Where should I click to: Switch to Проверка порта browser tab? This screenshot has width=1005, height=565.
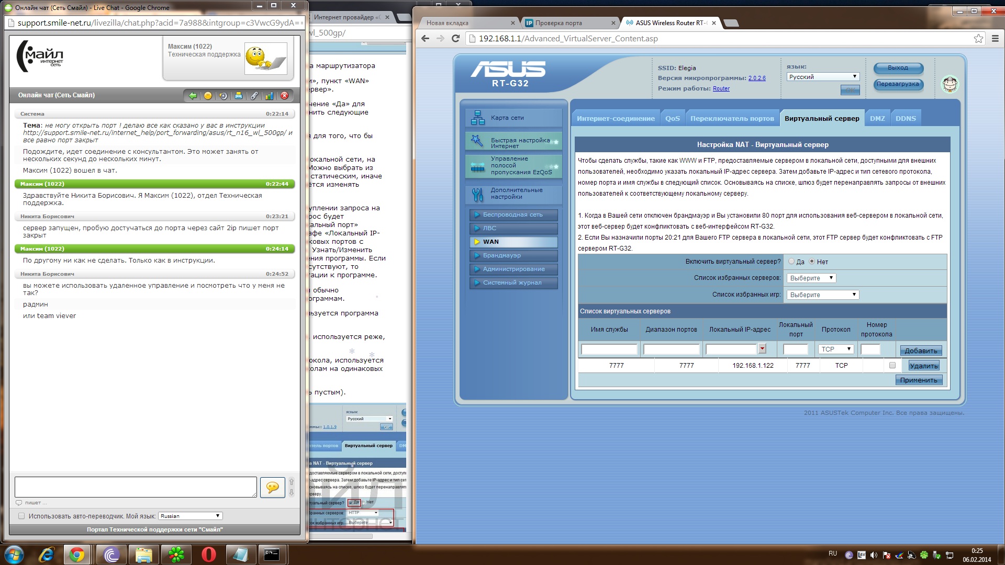[570, 23]
